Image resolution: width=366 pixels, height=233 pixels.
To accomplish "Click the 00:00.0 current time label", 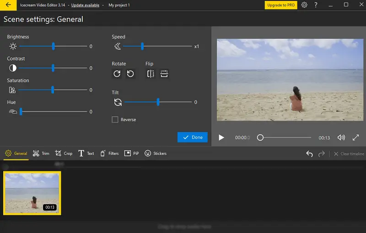I will 242,138.
